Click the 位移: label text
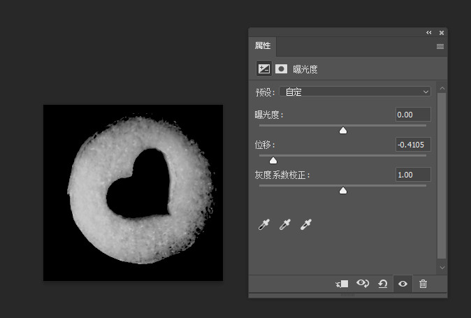This screenshot has width=471, height=318. tap(265, 145)
